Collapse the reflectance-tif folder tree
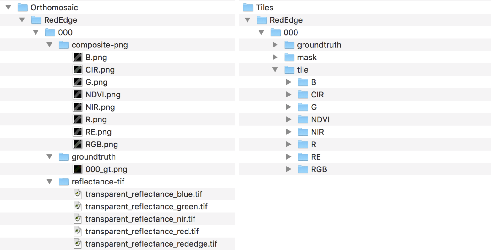The image size is (491, 252). [50, 182]
